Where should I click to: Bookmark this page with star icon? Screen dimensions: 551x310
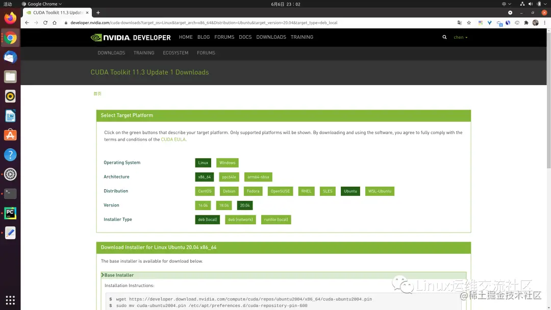469,22
